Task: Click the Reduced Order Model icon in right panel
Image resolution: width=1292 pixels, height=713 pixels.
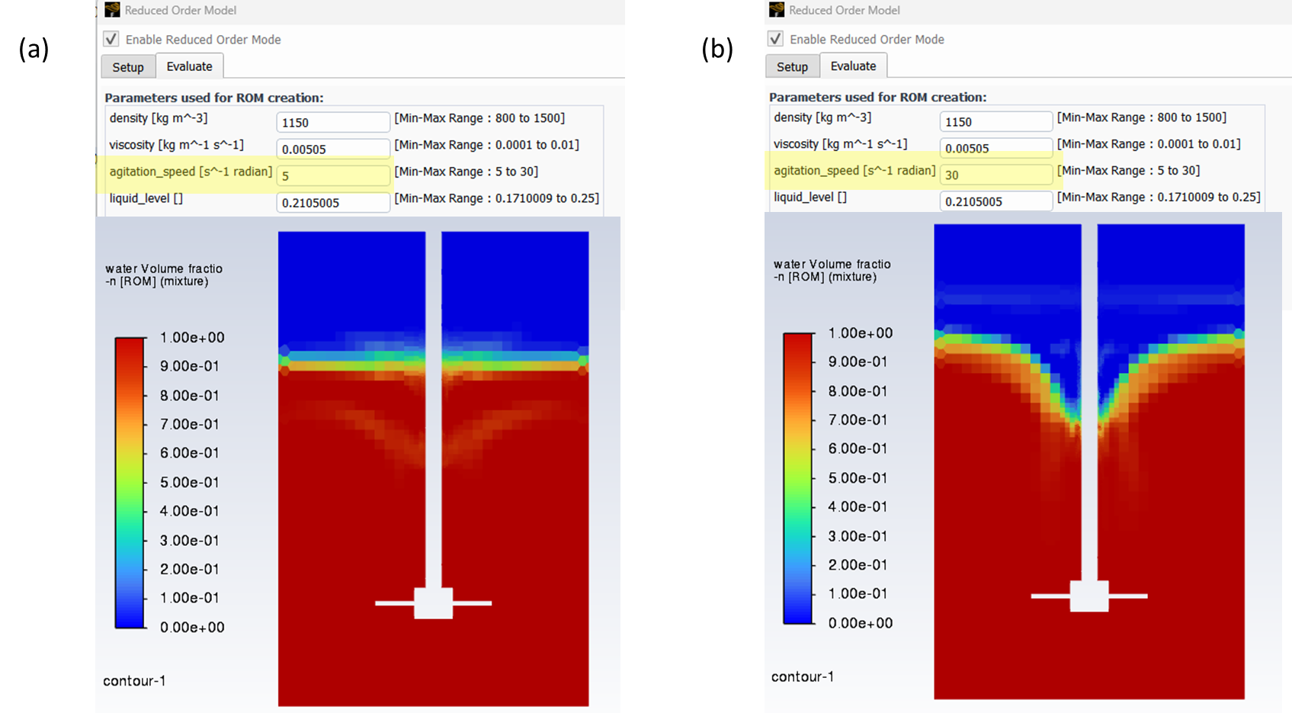Action: [776, 10]
